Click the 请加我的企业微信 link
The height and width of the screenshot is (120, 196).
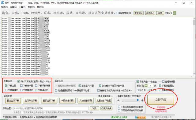(119, 117)
